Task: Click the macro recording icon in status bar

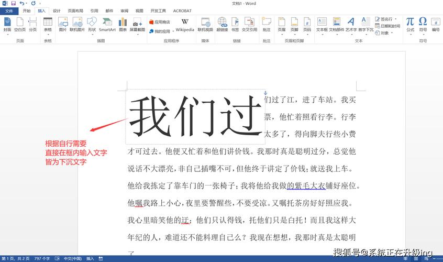Action: (101, 259)
